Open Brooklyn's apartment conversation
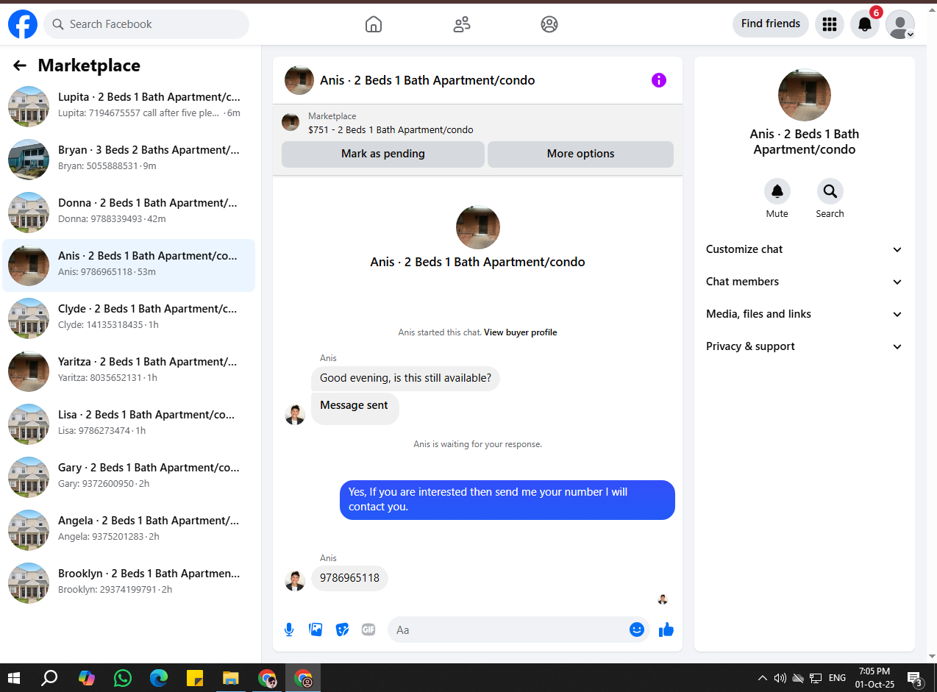This screenshot has width=937, height=692. 129,582
